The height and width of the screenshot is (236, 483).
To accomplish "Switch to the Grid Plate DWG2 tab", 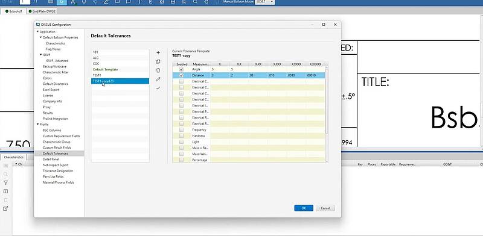I will [42, 11].
